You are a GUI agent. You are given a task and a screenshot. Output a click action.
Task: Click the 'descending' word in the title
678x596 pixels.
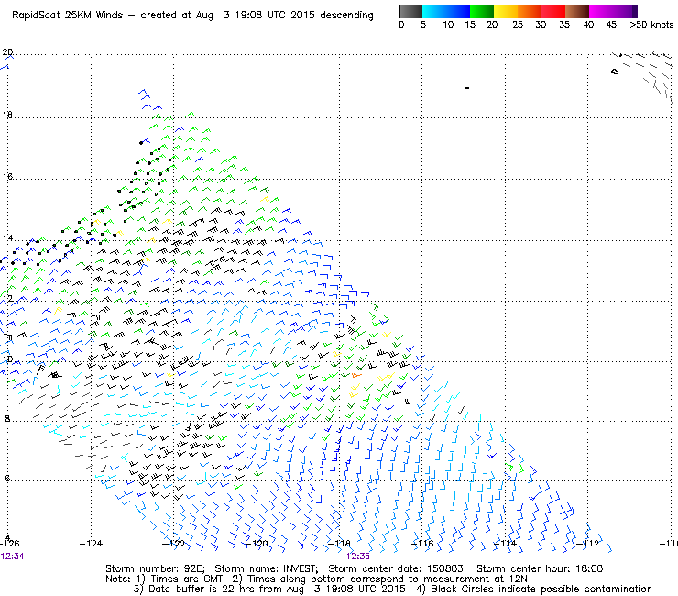coord(346,16)
